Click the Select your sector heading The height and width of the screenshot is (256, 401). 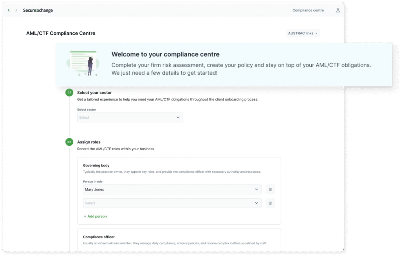pos(94,93)
